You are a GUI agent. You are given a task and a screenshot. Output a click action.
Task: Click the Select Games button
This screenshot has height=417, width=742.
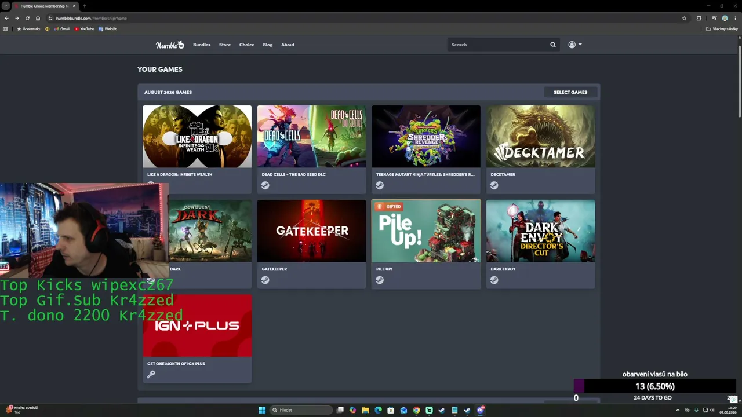pyautogui.click(x=570, y=92)
